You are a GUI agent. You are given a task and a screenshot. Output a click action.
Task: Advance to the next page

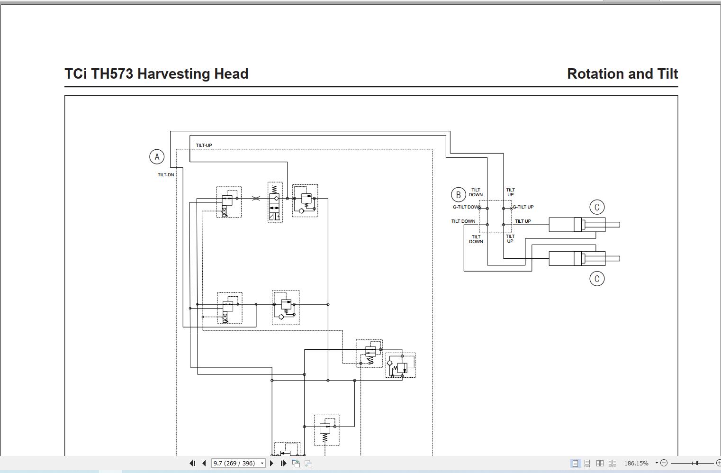pyautogui.click(x=271, y=463)
